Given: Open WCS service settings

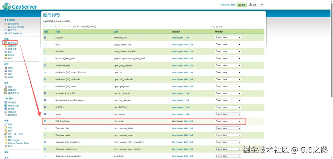Looking at the screenshot, I should click(x=10, y=71).
